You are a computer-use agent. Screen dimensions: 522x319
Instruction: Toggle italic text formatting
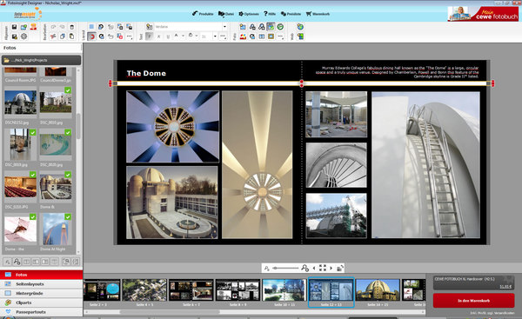tap(159, 37)
